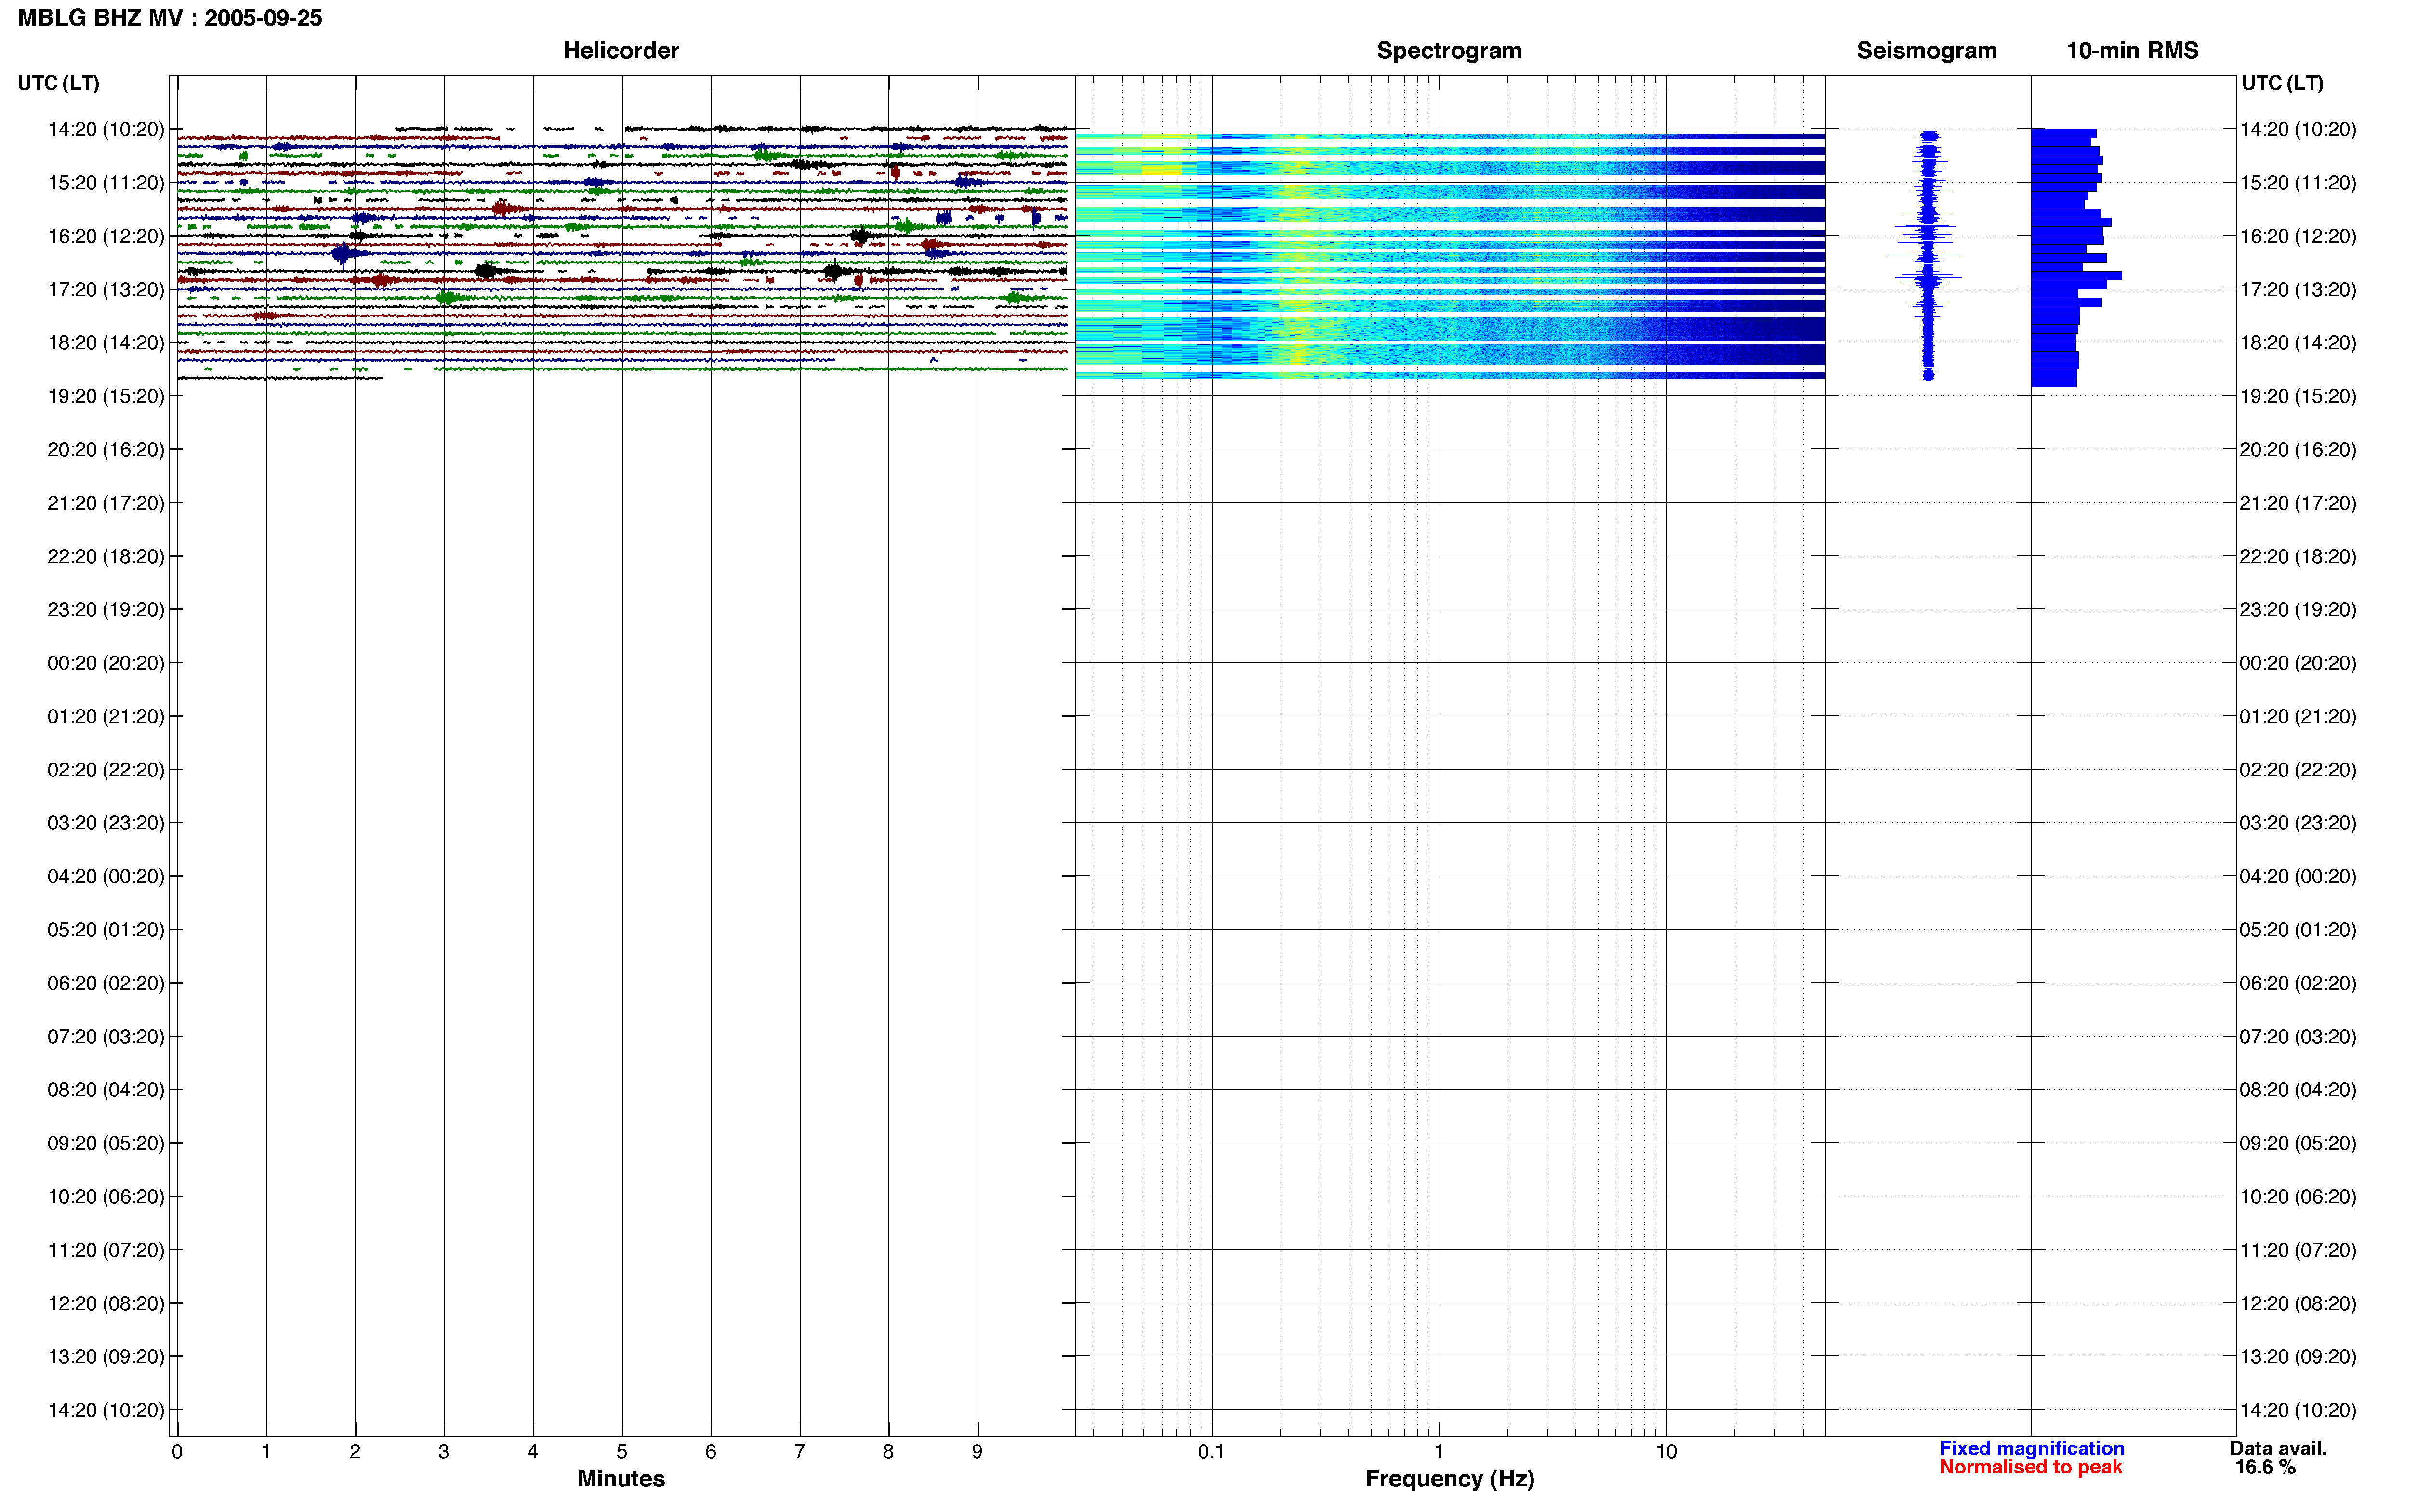Select left time label 22:20 (18:20)
Screen dimensions: 2418x1512
click(106, 556)
